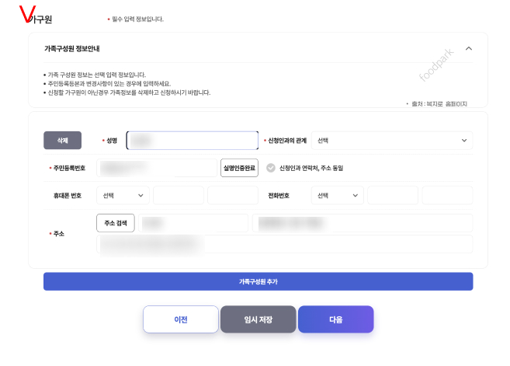Image resolution: width=510 pixels, height=366 pixels.
Task: Click the 주소 검색 button
Action: point(116,223)
